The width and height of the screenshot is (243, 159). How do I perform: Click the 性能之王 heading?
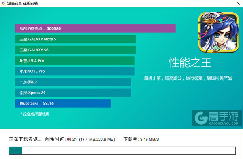click(190, 63)
